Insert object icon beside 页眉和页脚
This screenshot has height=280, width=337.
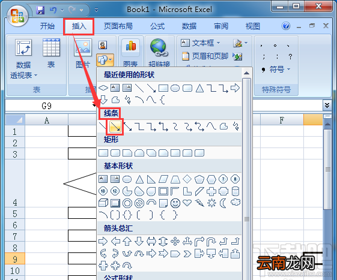(237, 56)
